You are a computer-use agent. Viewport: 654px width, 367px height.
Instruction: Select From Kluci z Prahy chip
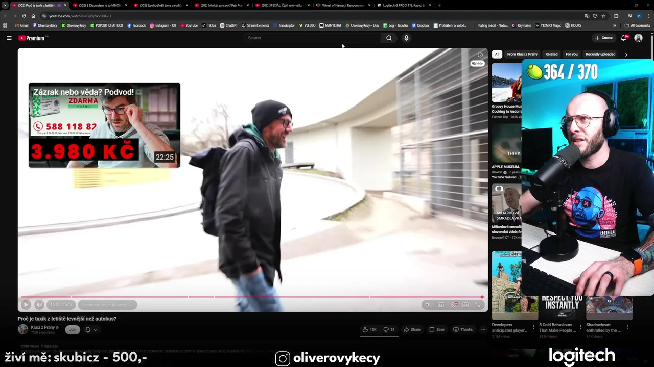click(522, 54)
